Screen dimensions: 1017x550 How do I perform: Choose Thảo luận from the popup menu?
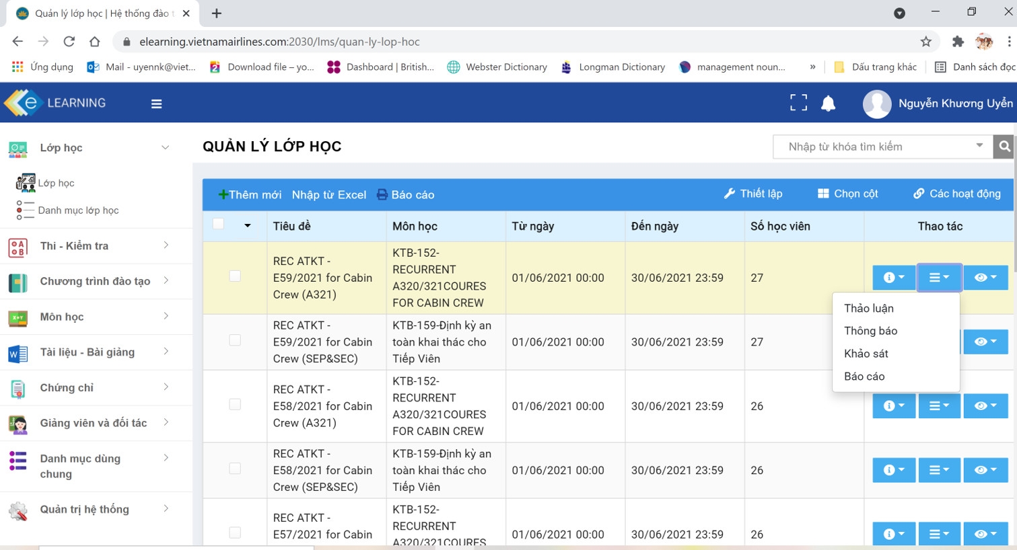[869, 308]
